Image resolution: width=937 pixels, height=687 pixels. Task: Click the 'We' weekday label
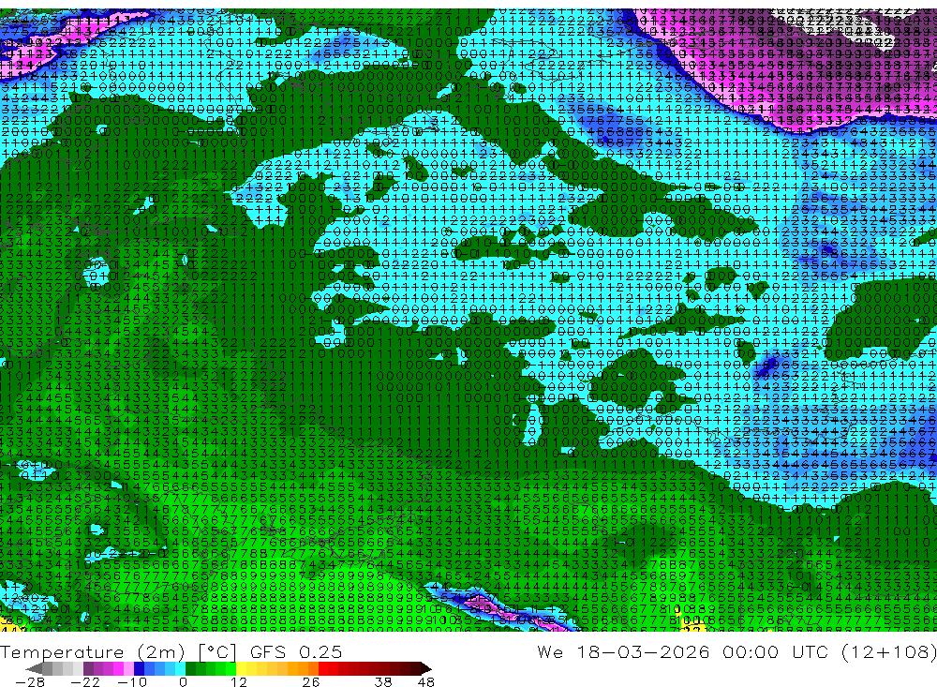[x=550, y=651]
